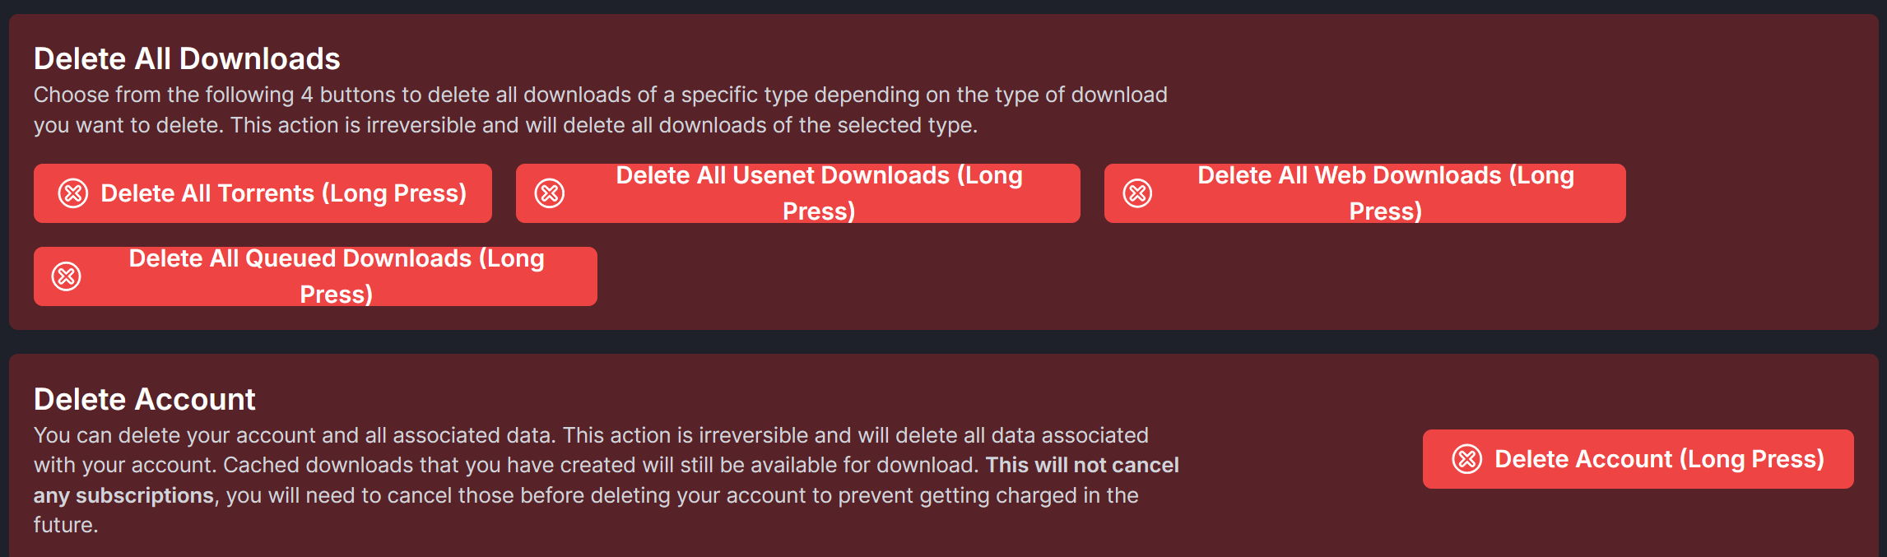
Task: Click the X-circle icon beside Delete All Usenet Downloads
Action: [x=550, y=193]
